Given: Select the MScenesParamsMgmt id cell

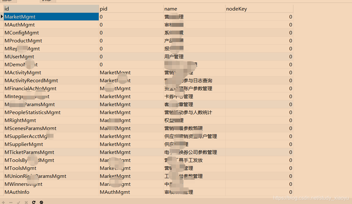Looking at the screenshot, I should coord(51,128).
